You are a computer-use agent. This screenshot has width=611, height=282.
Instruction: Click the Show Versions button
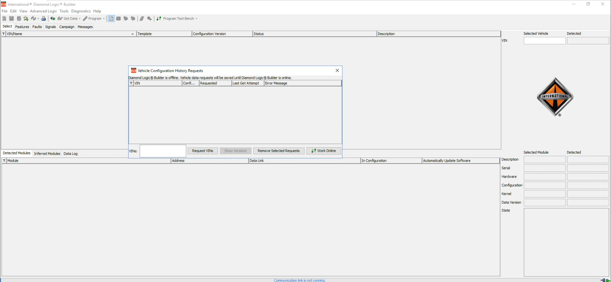(236, 151)
